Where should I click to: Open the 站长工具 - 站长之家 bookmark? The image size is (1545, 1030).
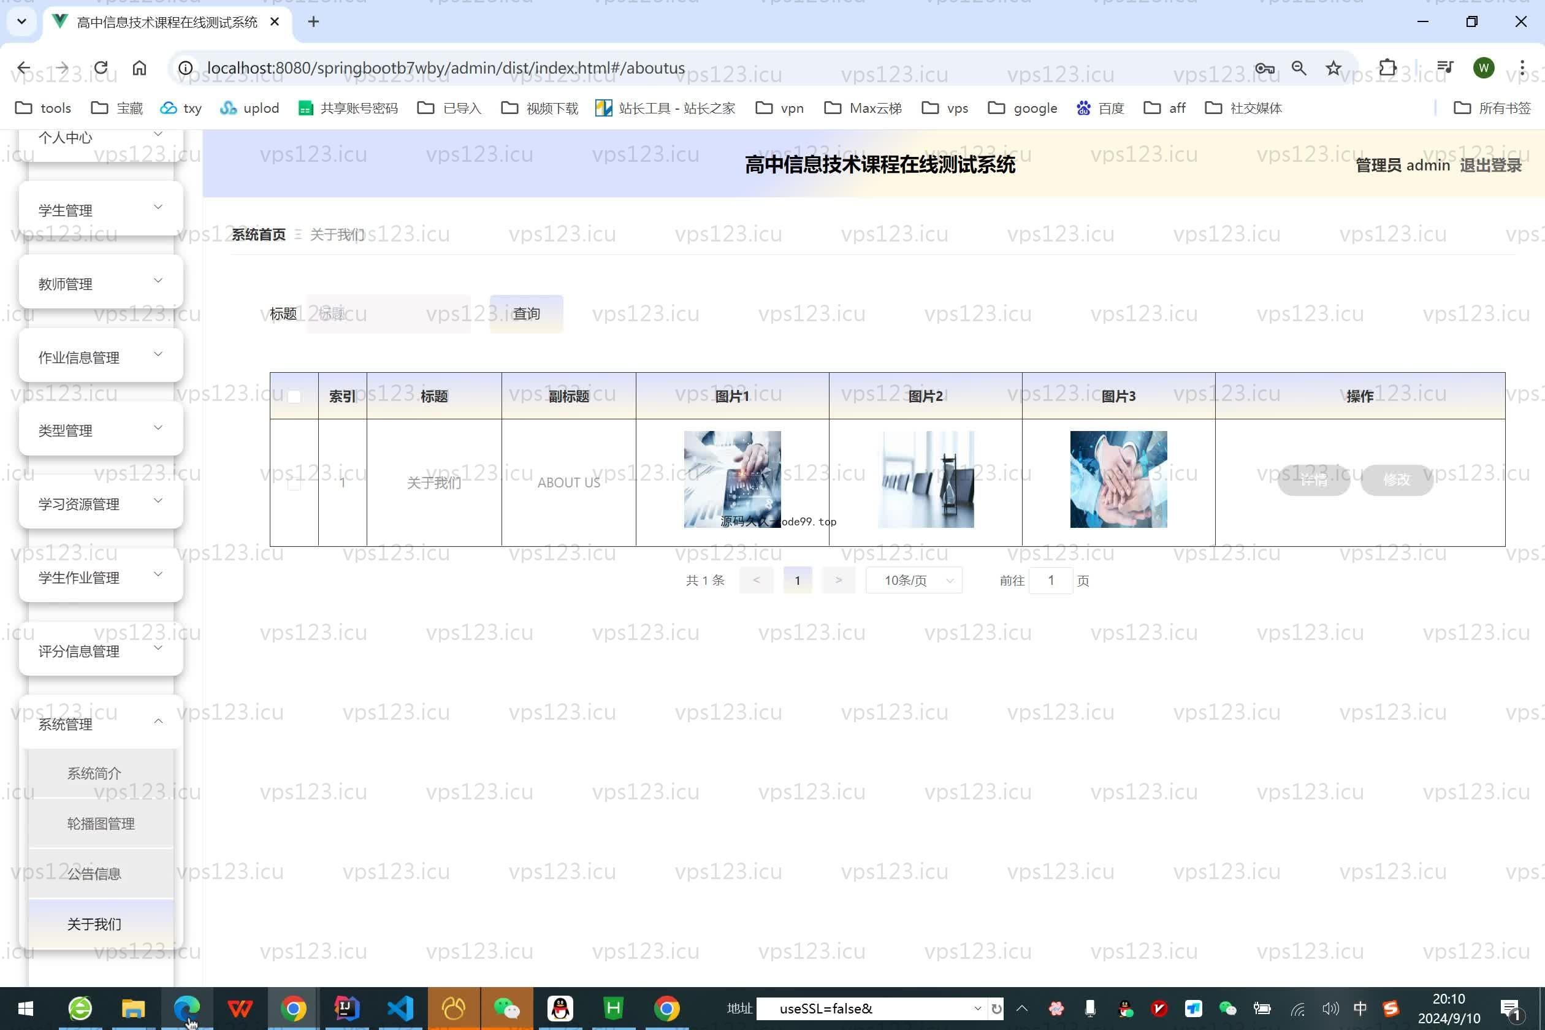(x=665, y=108)
